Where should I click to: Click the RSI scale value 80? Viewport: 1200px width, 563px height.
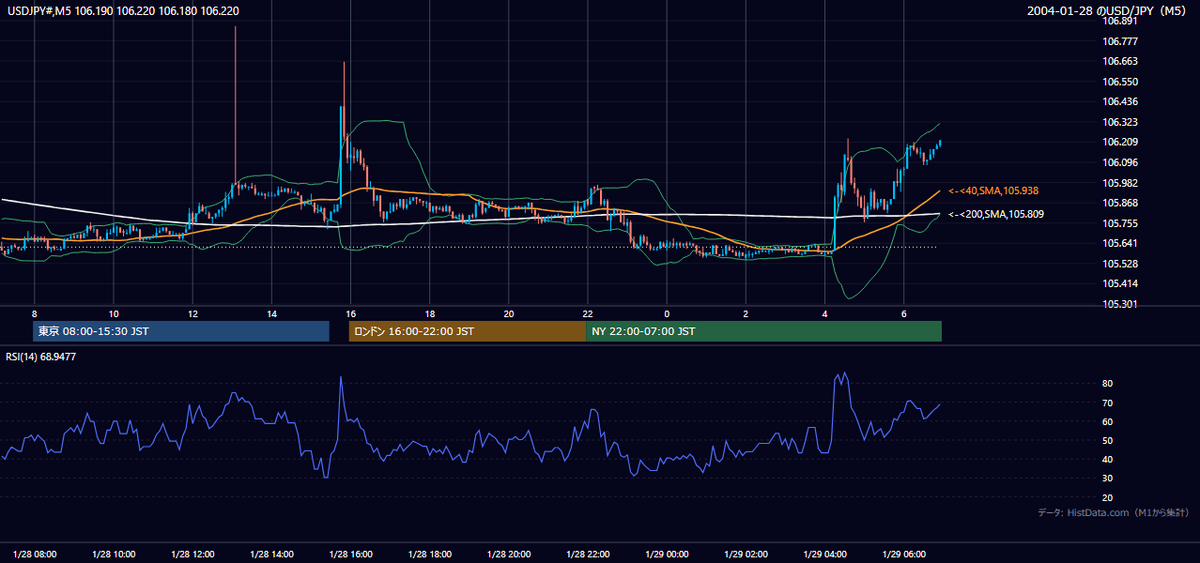(x=1108, y=384)
